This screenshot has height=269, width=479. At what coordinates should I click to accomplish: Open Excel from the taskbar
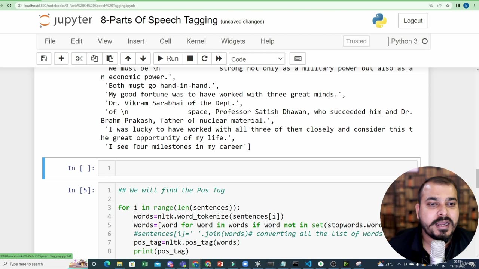pos(145,264)
